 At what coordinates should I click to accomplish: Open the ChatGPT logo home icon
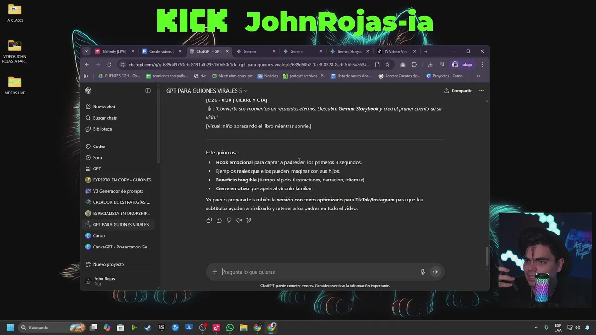point(88,91)
